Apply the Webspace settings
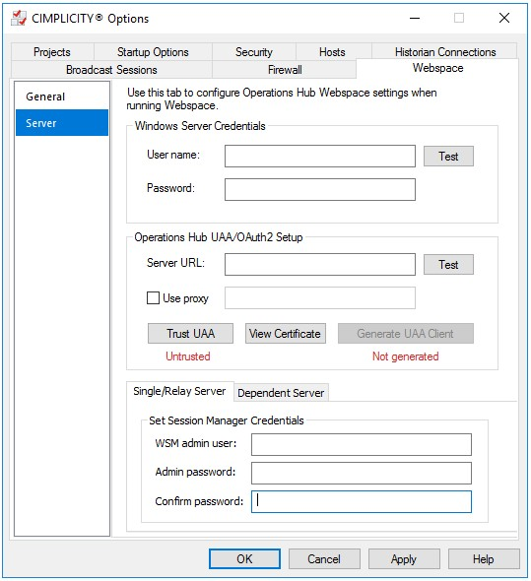This screenshot has height=581, width=531. coord(404,558)
